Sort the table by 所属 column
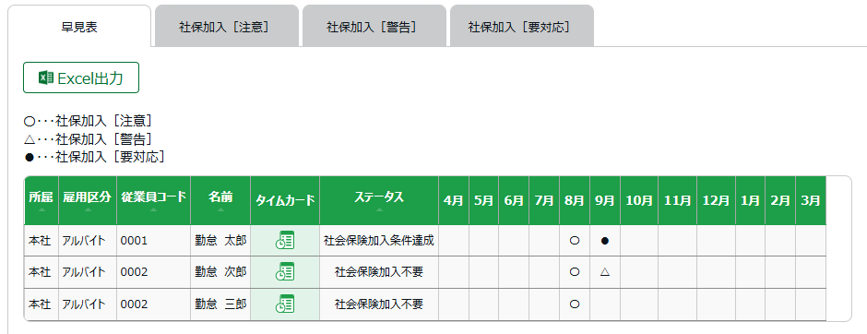 point(41,201)
